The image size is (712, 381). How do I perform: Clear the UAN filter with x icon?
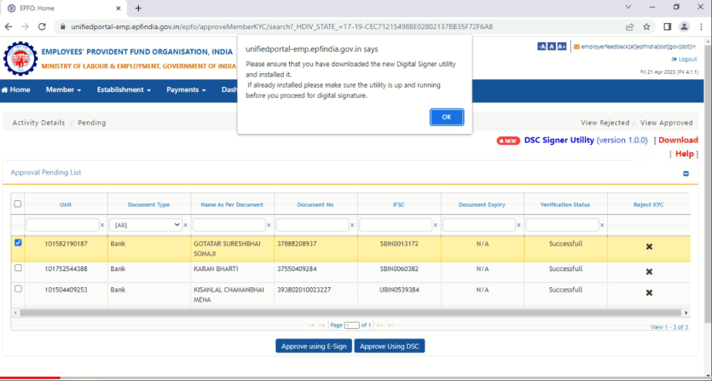[102, 225]
